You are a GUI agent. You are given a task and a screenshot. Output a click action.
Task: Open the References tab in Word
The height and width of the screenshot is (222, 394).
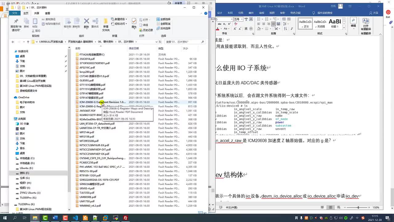pyautogui.click(x=240, y=13)
